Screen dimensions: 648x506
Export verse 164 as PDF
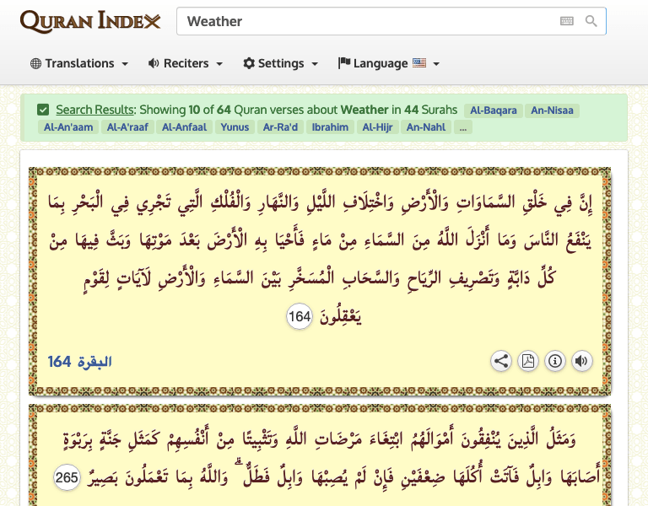(x=527, y=362)
